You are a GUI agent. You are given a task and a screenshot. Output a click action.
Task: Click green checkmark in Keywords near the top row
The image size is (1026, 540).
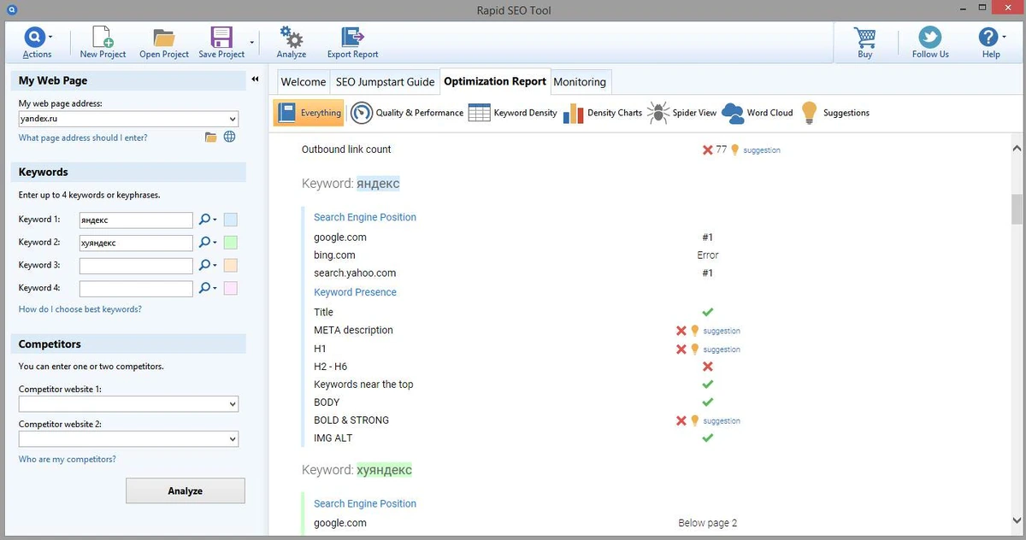coord(708,384)
